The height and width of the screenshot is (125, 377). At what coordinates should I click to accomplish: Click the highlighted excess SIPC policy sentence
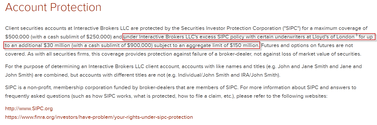(x=190, y=41)
